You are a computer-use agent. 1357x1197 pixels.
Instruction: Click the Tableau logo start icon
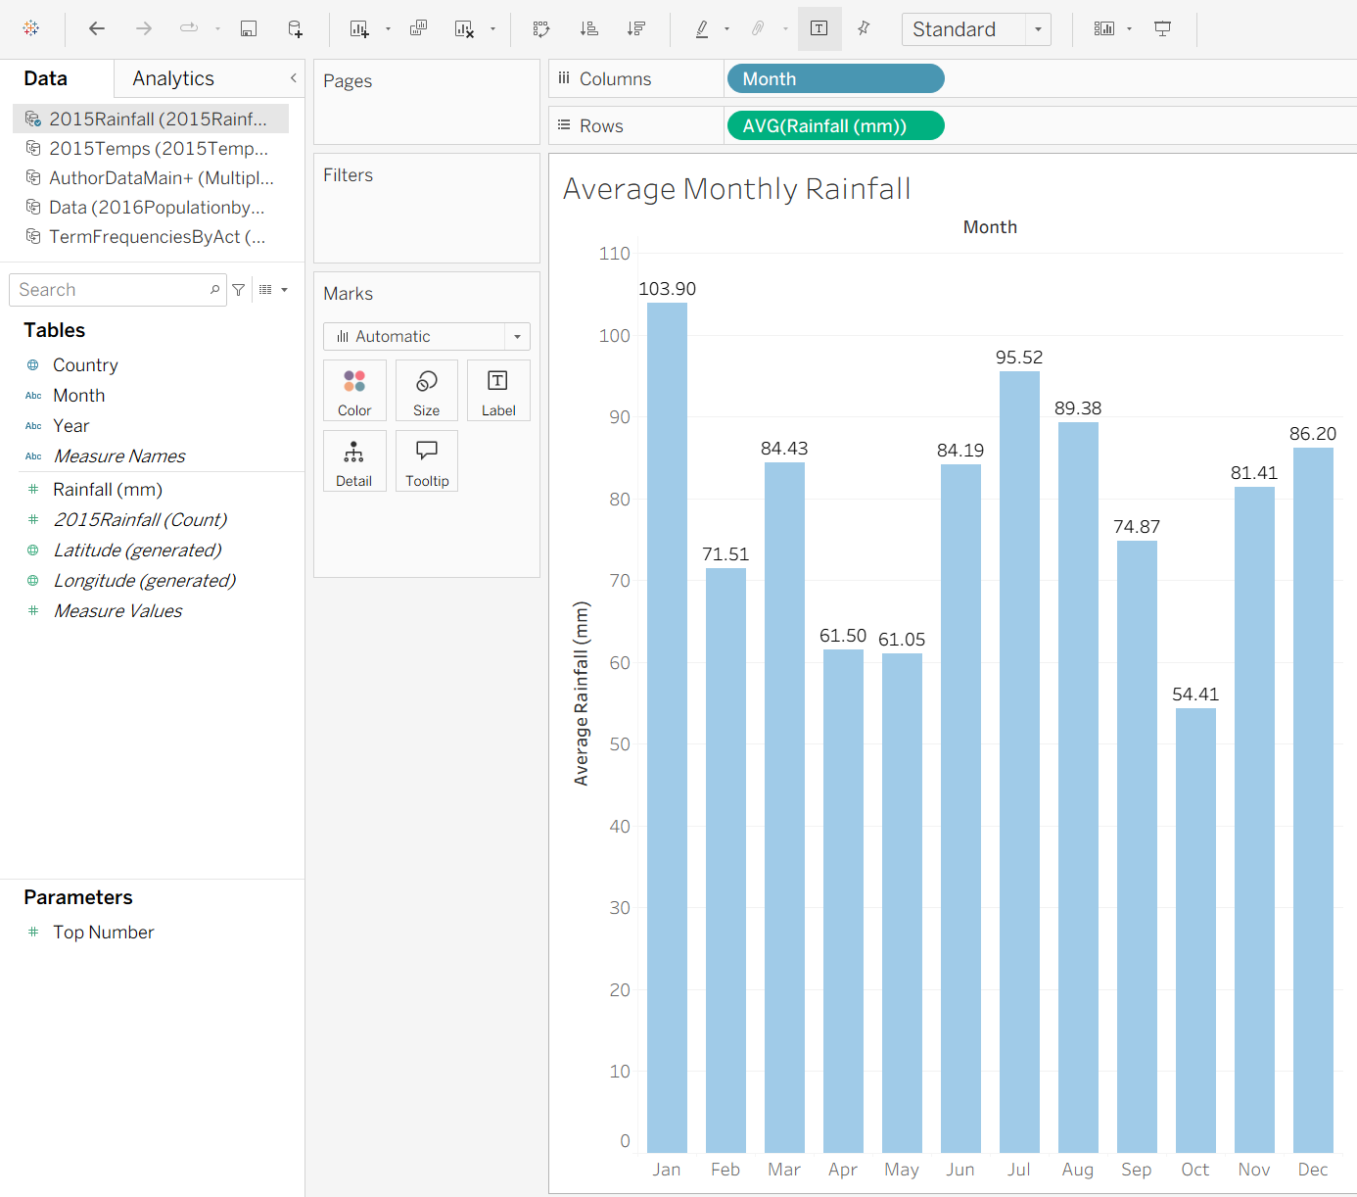tap(31, 28)
